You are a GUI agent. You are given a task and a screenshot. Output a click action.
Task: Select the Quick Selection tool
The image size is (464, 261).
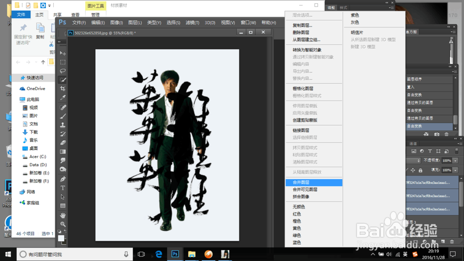[63, 80]
